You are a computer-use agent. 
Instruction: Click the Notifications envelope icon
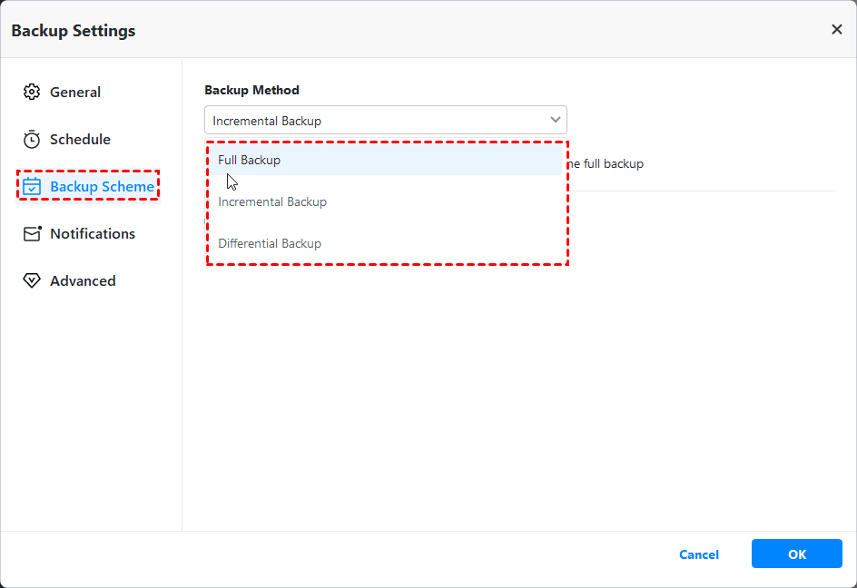(x=33, y=233)
